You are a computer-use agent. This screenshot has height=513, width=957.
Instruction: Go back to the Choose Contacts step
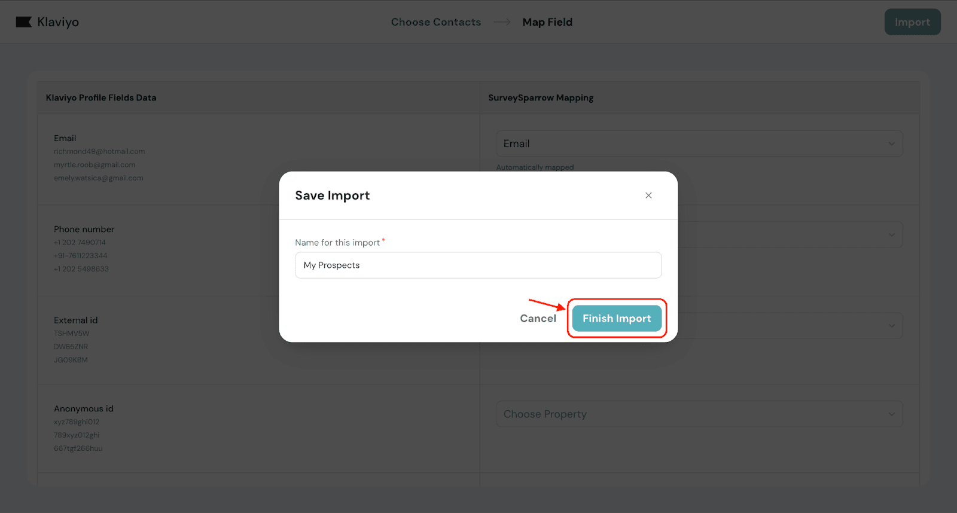435,22
